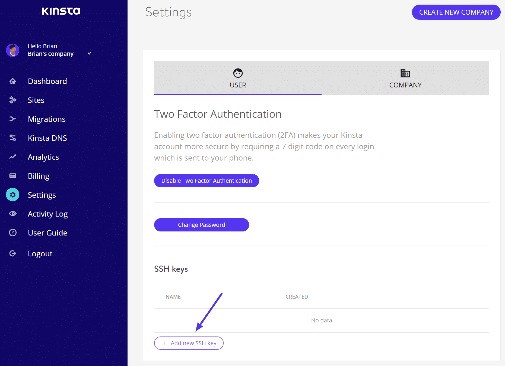Switch to the COMPANY tab
Viewport: 505px width, 366px height.
pos(405,78)
